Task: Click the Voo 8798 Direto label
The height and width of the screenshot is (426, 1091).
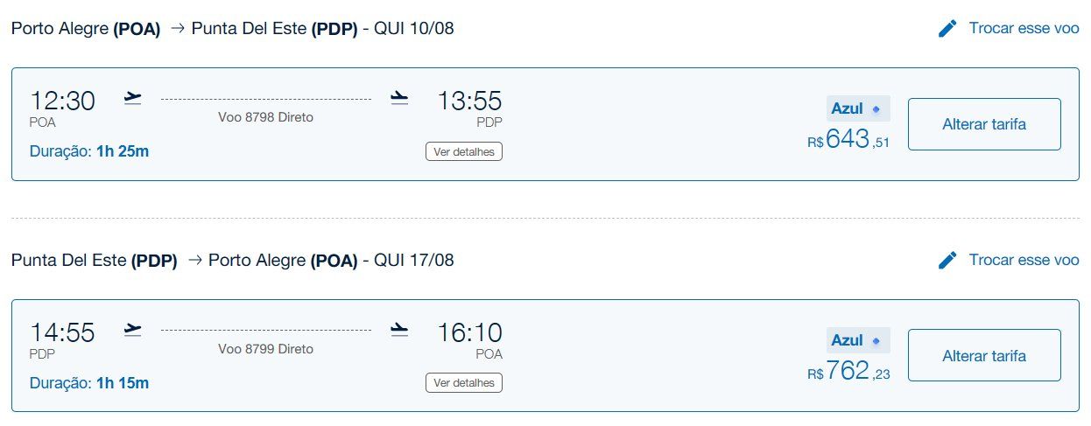Action: click(265, 117)
